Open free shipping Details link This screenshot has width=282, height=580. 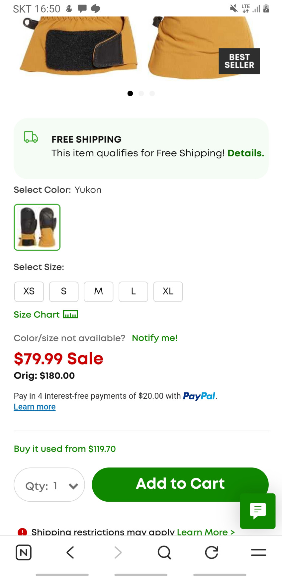point(245,153)
